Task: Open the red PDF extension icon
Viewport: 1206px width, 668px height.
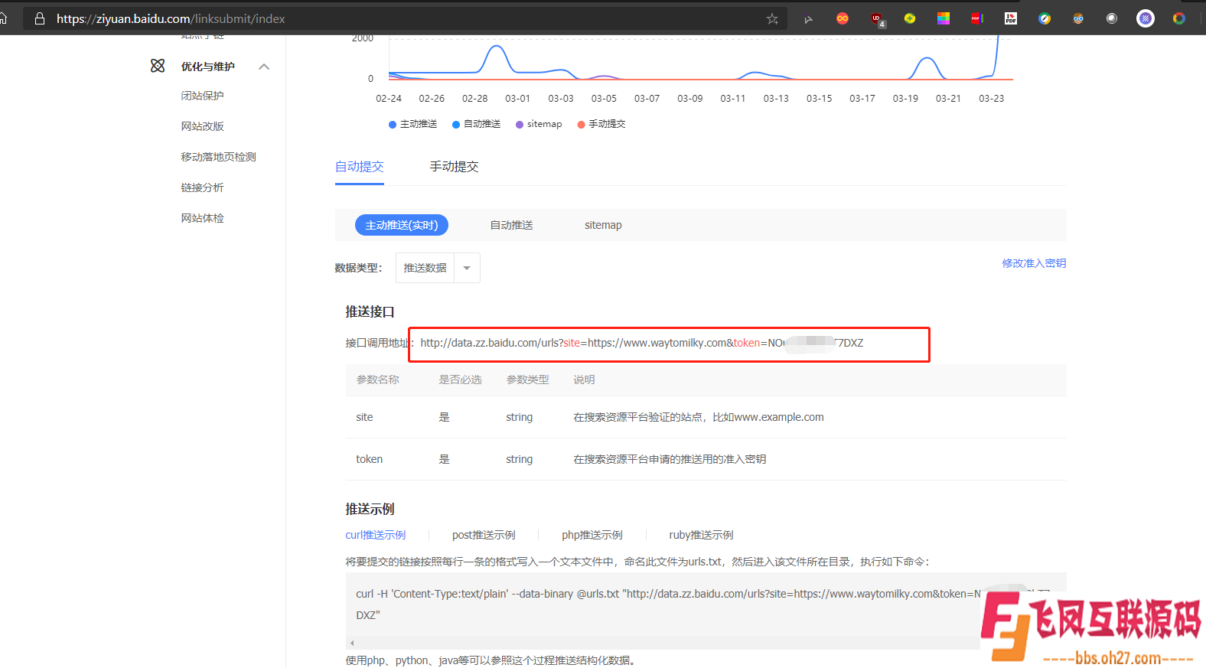Action: point(977,18)
